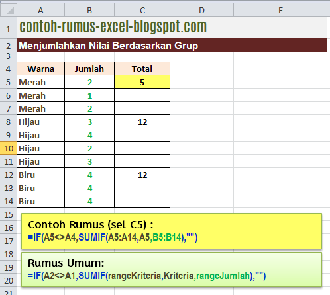Select Jumlah value 2 in row 5

point(89,82)
